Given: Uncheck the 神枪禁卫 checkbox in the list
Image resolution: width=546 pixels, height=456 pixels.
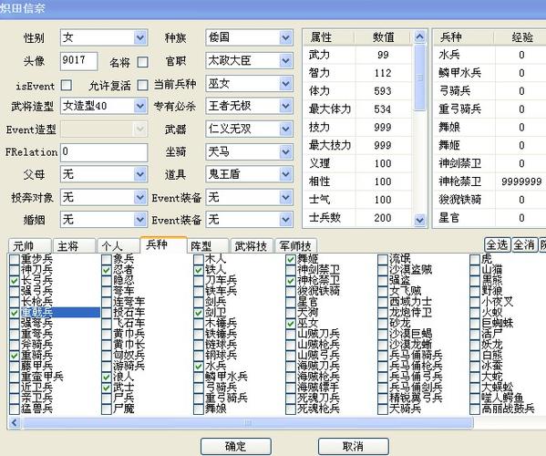Looking at the screenshot, I should pos(291,281).
